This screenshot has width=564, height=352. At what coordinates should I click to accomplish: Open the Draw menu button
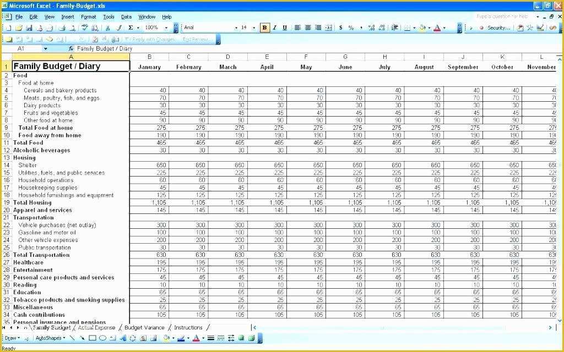12,338
